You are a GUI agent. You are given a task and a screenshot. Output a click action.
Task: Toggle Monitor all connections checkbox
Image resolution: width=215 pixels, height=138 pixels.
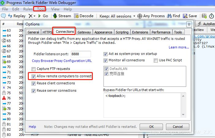point(105,60)
